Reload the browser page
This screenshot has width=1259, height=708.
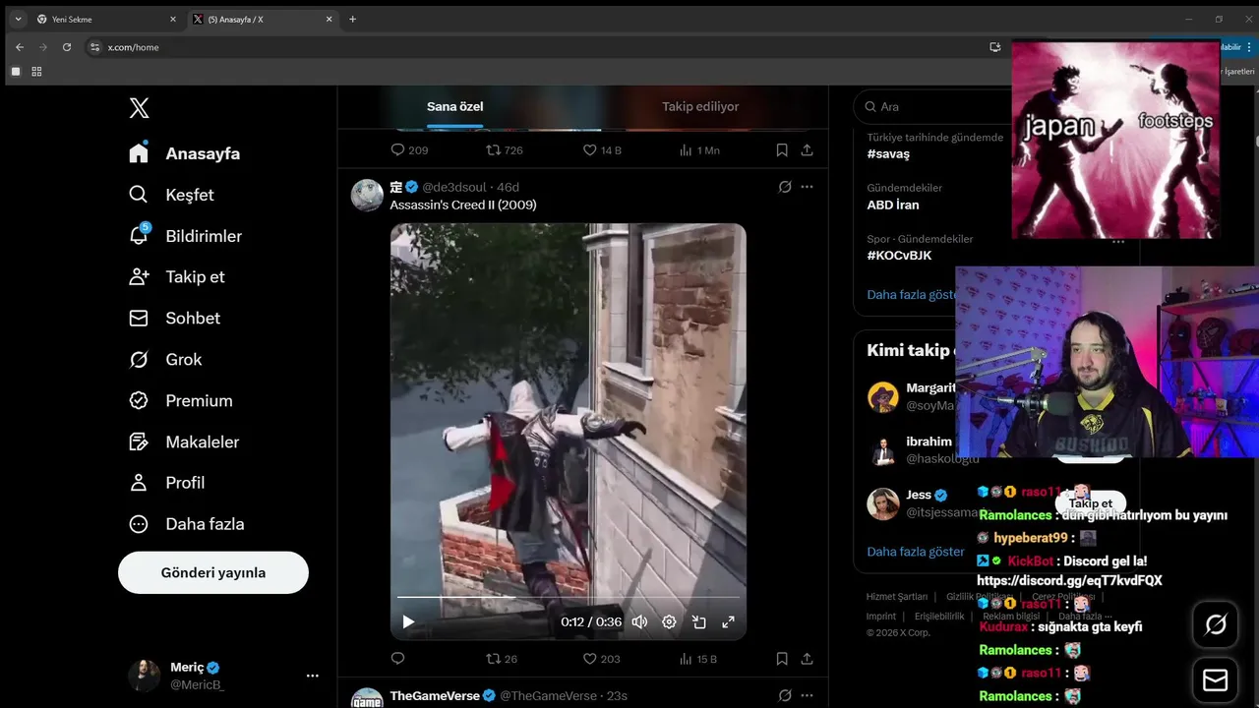coord(67,47)
